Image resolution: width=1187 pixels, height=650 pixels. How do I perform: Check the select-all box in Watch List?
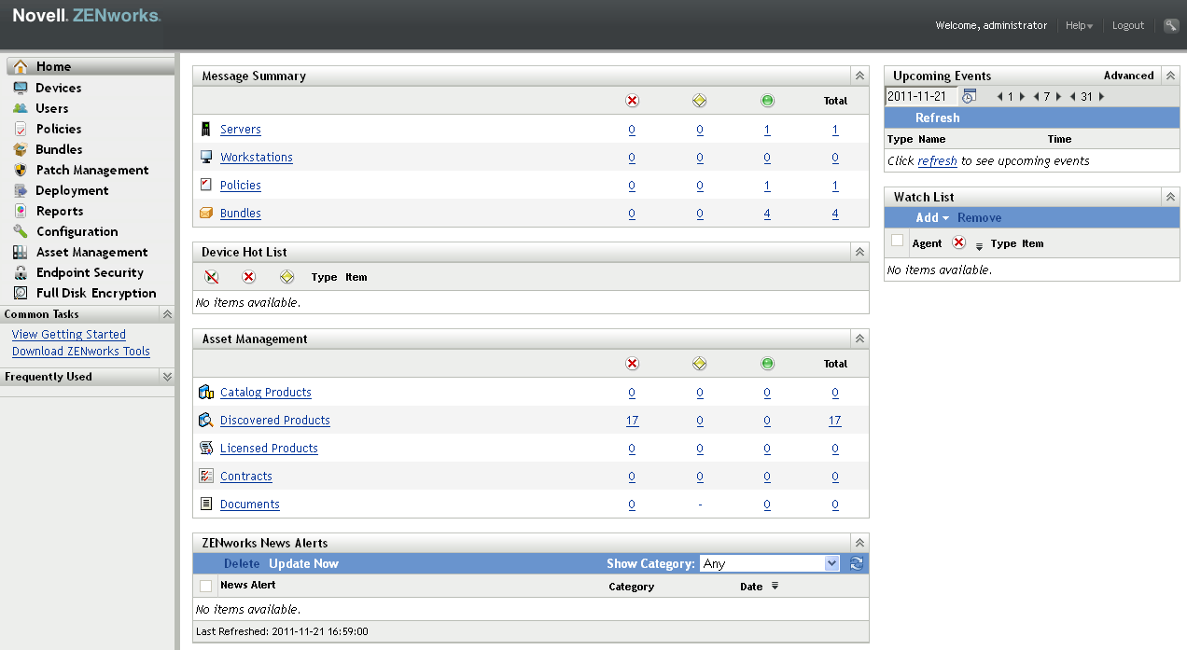coord(897,240)
